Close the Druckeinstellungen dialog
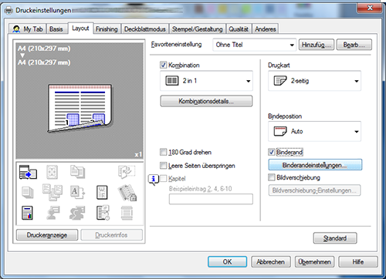Screen dimensions: 386x279 [370, 8]
